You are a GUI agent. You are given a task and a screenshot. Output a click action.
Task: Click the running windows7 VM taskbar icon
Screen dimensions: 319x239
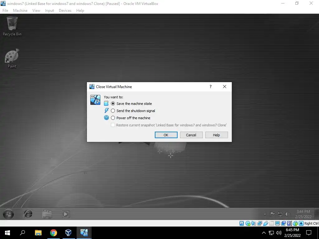[x=84, y=233]
